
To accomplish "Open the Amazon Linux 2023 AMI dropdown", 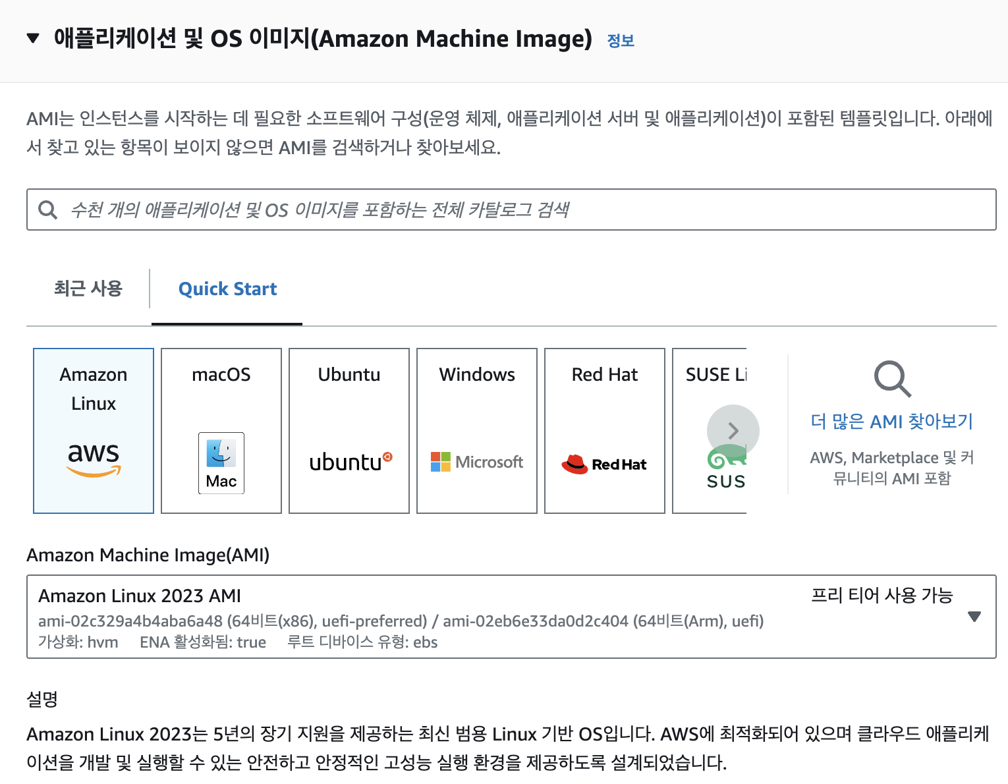I will (x=511, y=617).
